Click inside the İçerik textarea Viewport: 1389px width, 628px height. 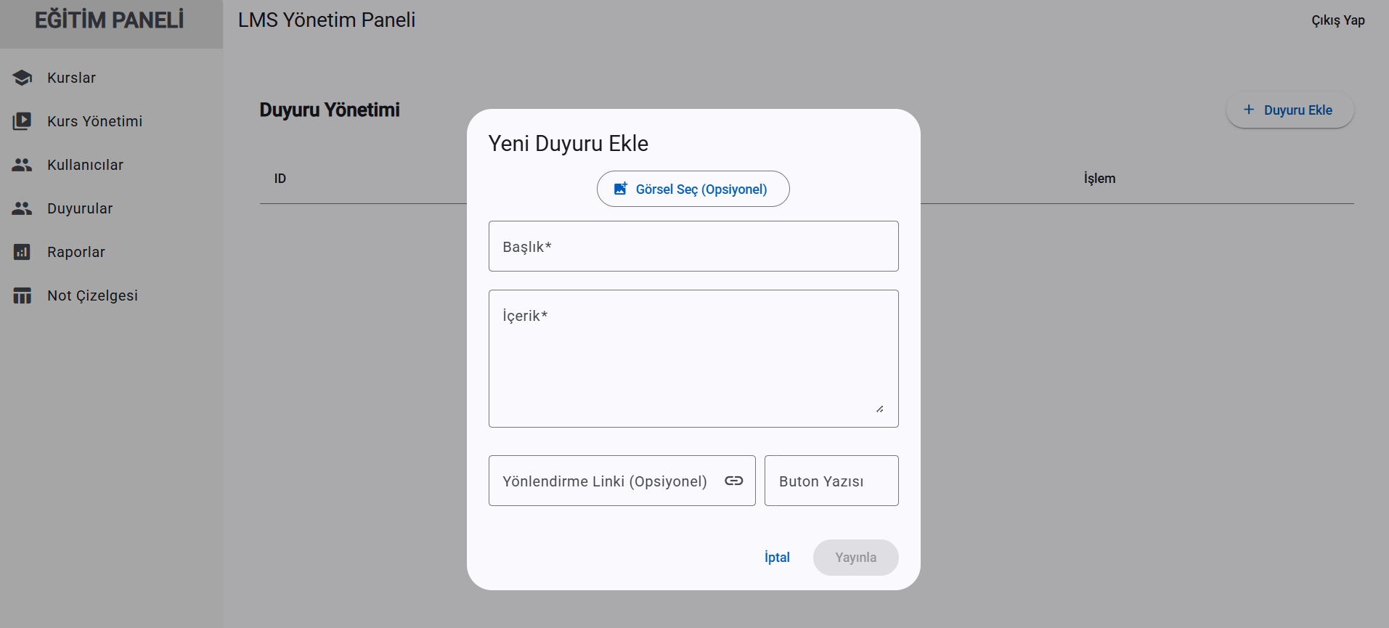point(693,359)
